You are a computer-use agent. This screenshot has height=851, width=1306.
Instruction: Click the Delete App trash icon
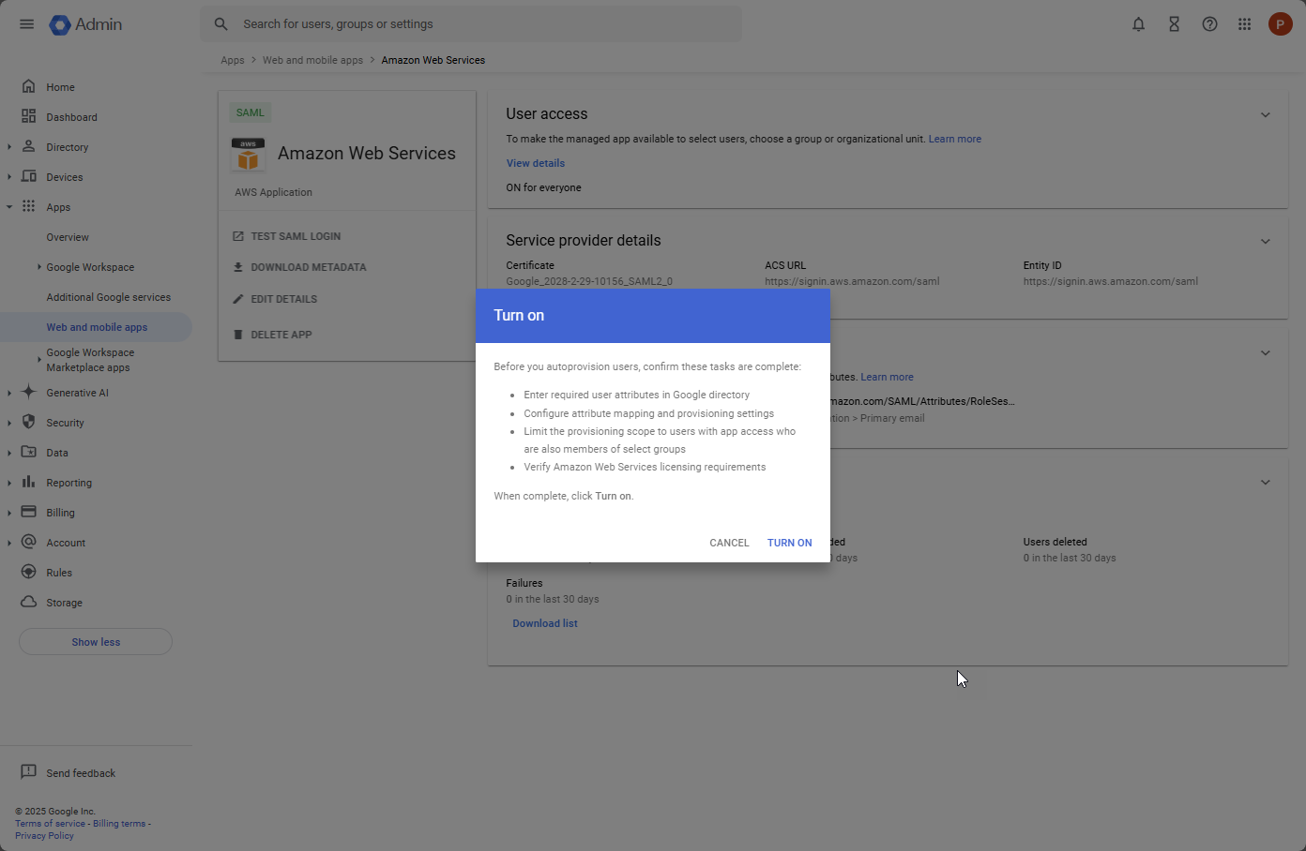pyautogui.click(x=237, y=335)
